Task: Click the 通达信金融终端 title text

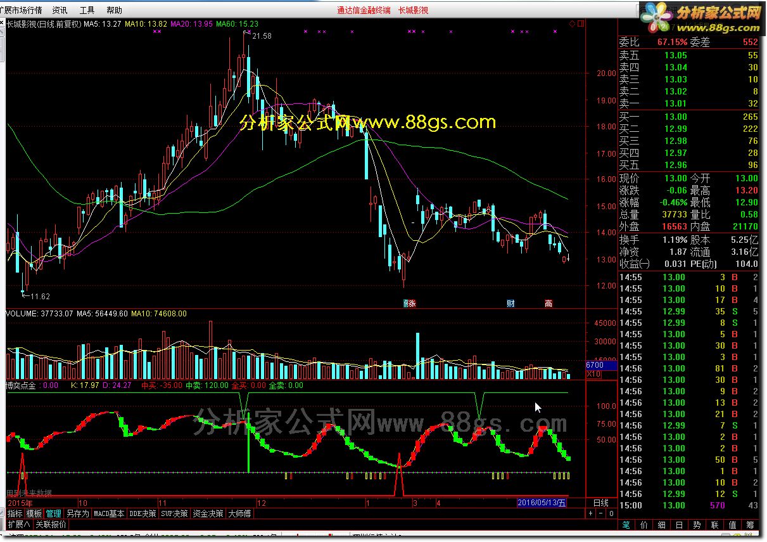Action: point(364,10)
